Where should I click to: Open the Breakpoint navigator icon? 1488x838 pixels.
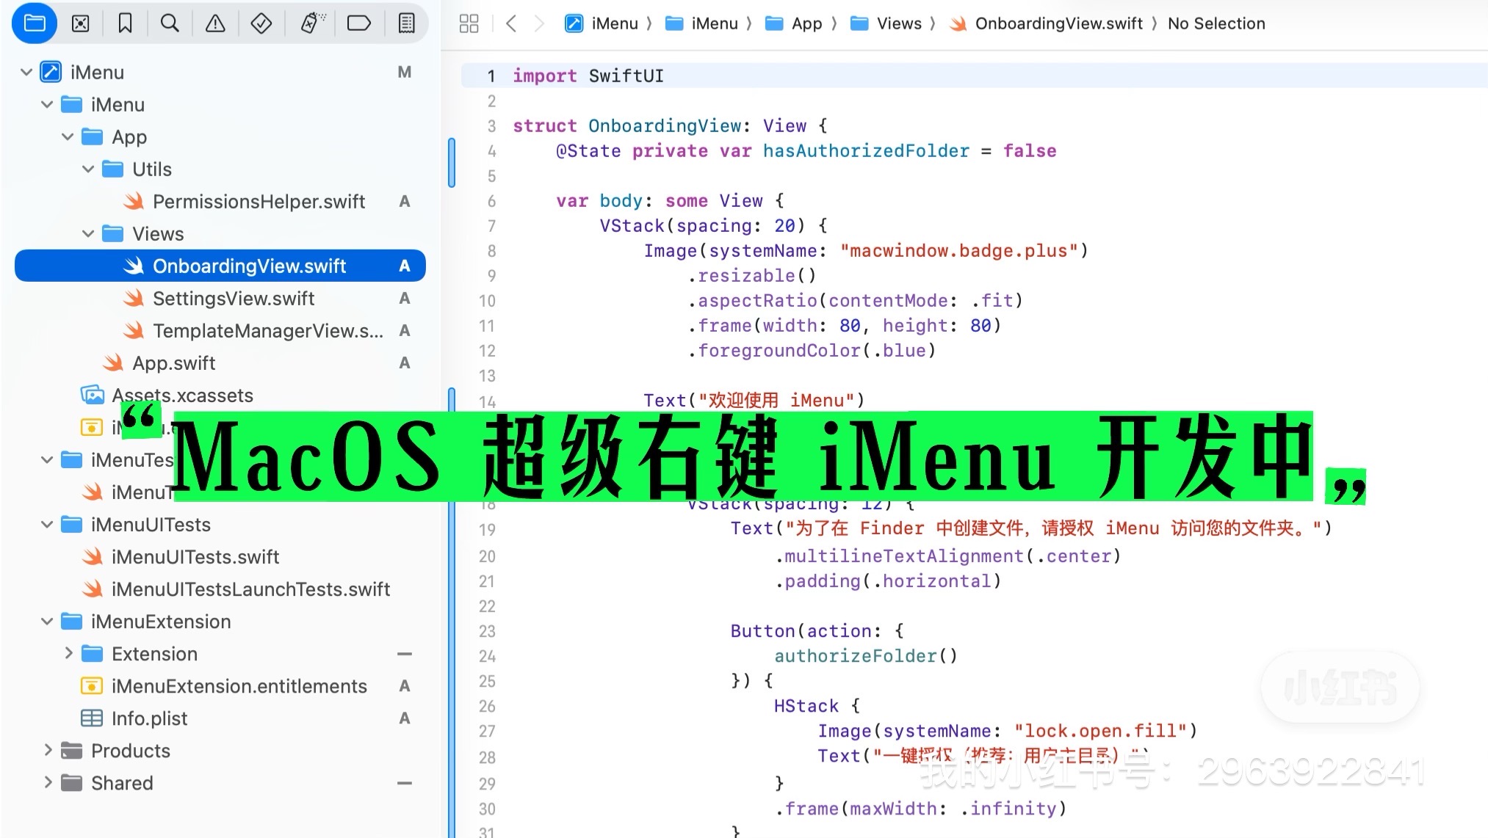[358, 23]
